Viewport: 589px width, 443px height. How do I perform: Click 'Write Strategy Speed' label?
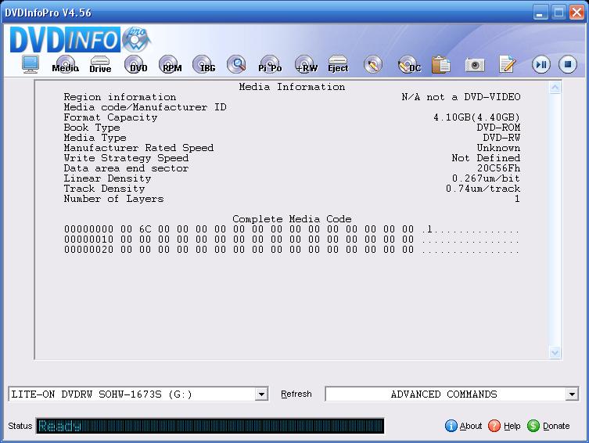(126, 158)
